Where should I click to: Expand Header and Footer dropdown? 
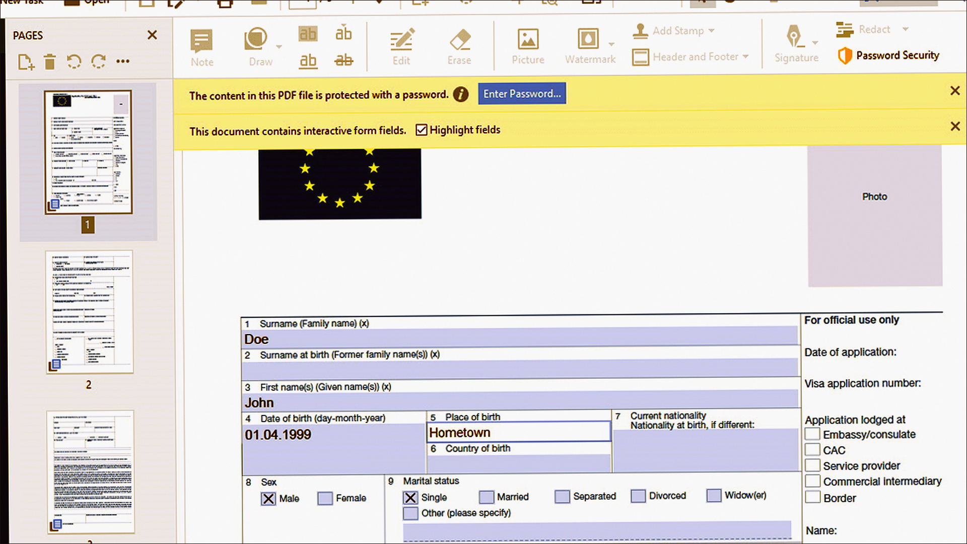745,56
